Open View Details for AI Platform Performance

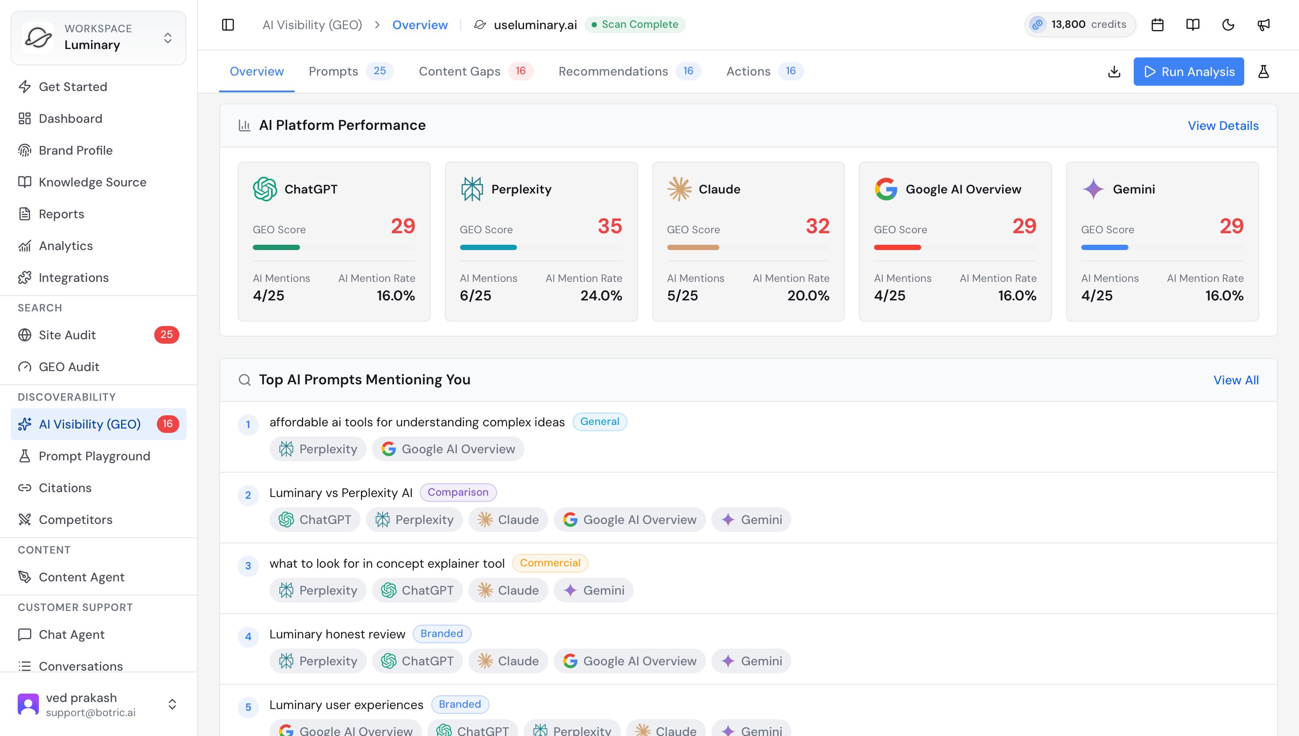tap(1223, 125)
